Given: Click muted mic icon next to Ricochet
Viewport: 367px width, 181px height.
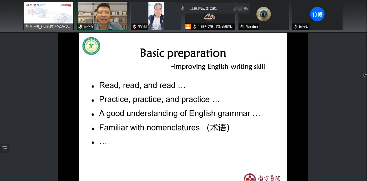Looking at the screenshot, I should (242, 27).
